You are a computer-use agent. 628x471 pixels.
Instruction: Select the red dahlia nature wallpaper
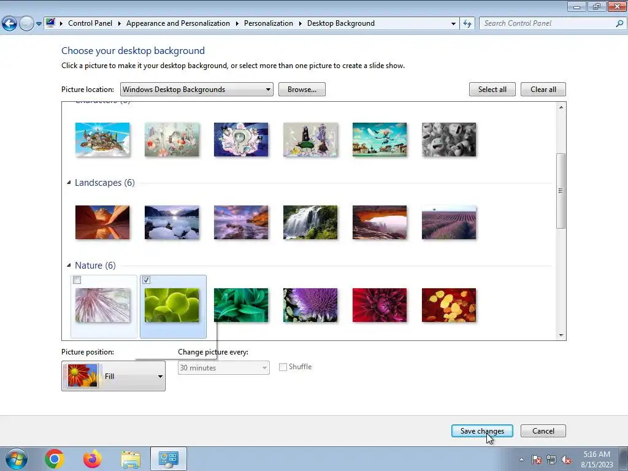(380, 305)
